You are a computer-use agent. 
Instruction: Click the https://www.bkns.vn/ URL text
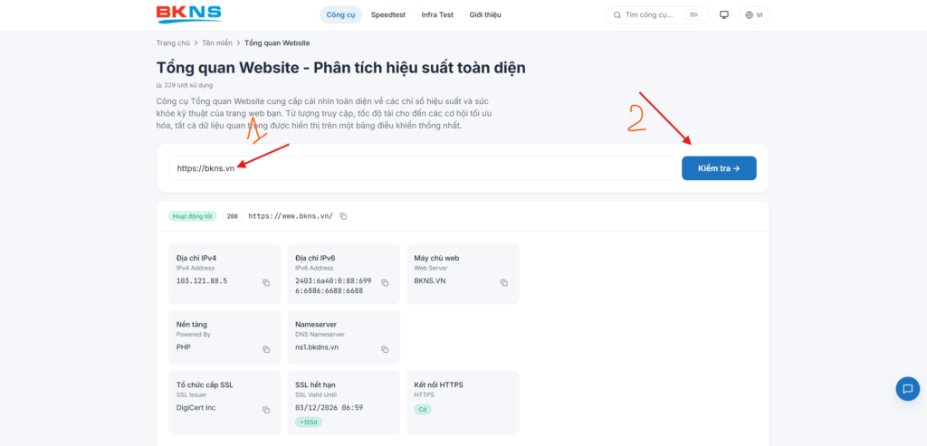(291, 216)
